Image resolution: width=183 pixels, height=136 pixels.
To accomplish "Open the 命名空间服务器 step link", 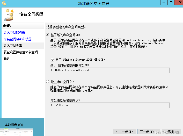I will point(14,33).
